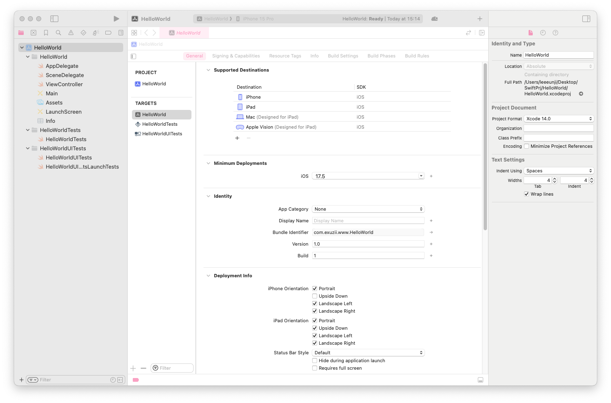The image size is (611, 403).
Task: Open the issue navigator warning icon
Action: click(x=71, y=32)
